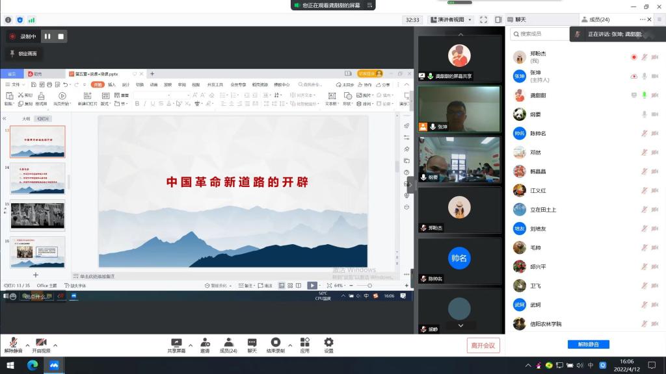Open the 演讲者视图 view dropdown
The height and width of the screenshot is (374, 666).
[453, 20]
